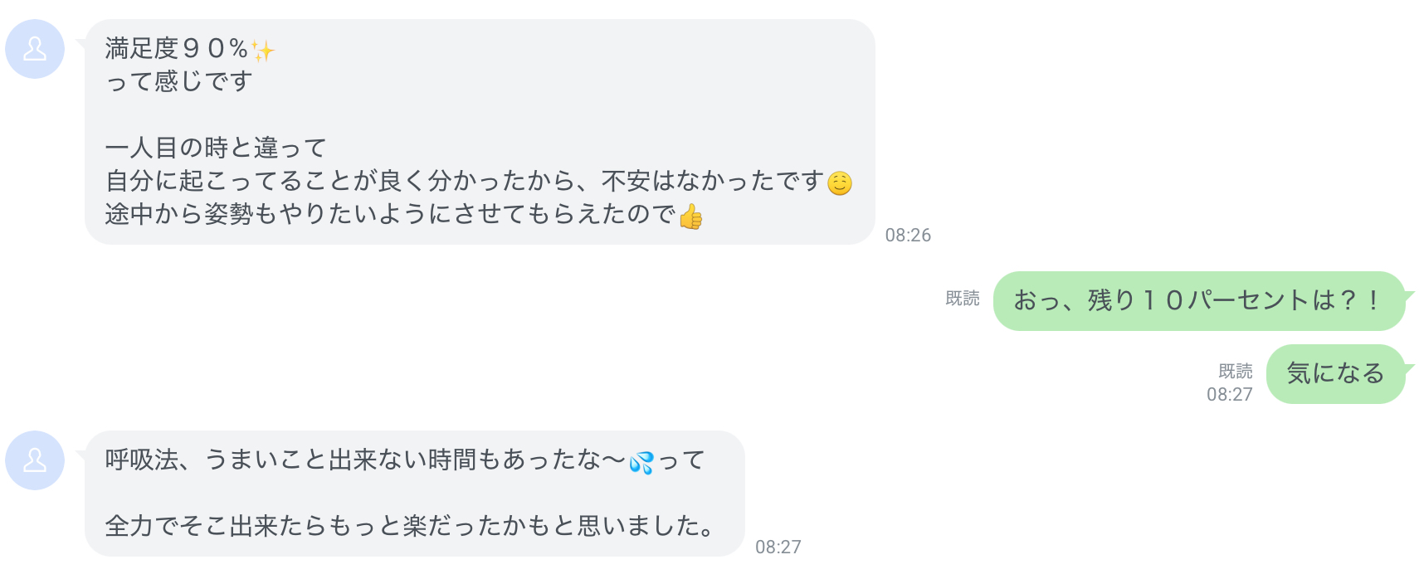Click the line って感じです
The width and height of the screenshot is (1419, 579).
[178, 81]
